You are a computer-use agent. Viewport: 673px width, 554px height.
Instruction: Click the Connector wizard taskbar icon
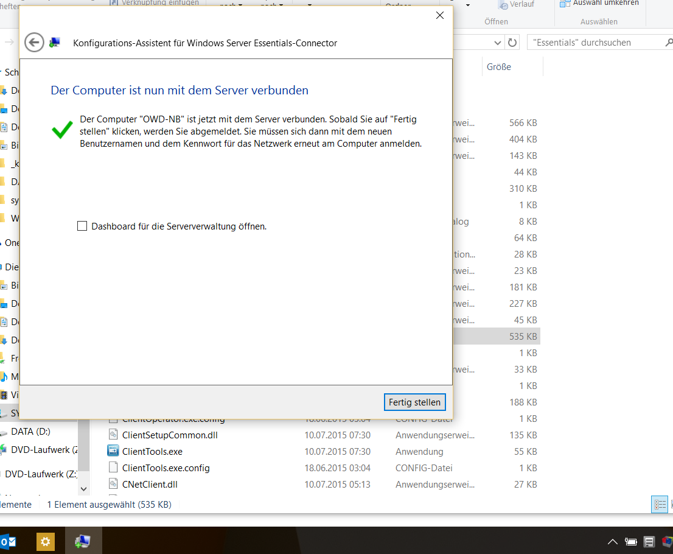coord(83,541)
